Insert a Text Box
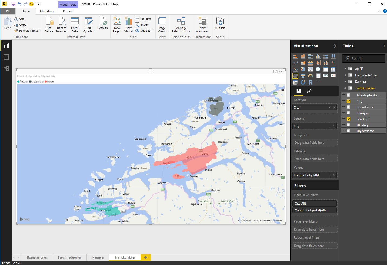The height and width of the screenshot is (265, 387). coord(144,19)
